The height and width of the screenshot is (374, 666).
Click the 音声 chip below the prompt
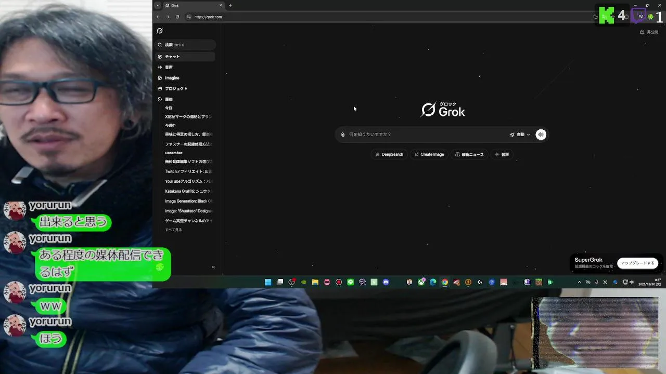click(x=502, y=154)
